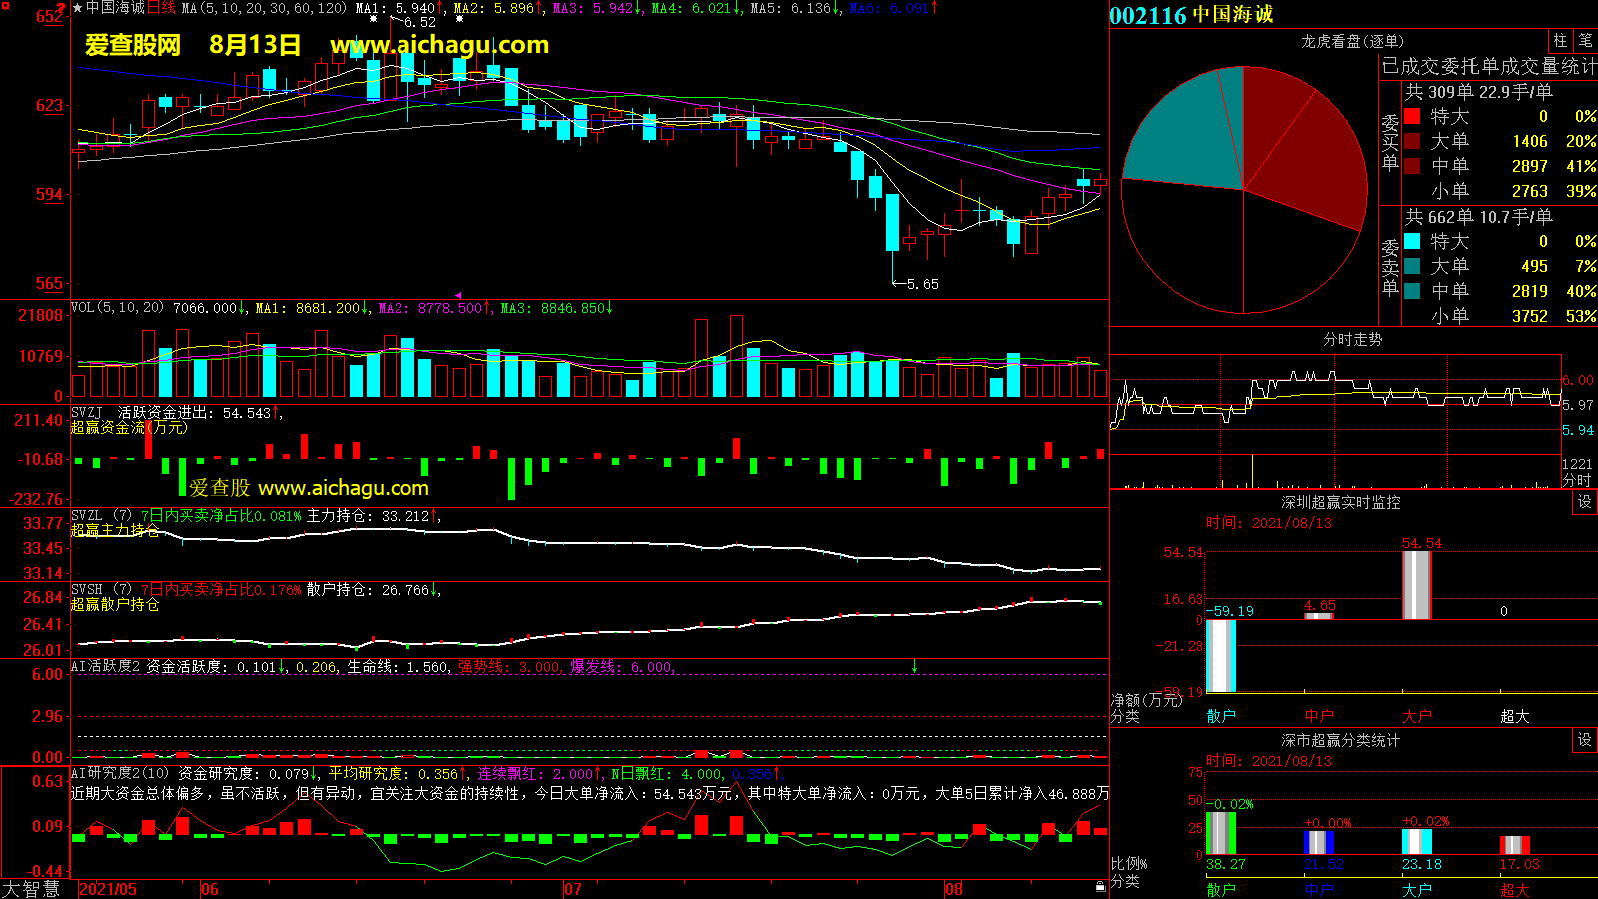Click the star icon before 中国海诚
The image size is (1598, 899).
tap(77, 8)
